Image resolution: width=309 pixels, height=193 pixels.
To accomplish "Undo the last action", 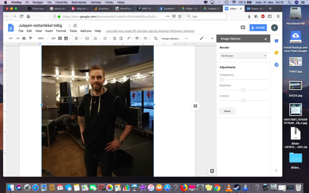I will 11,38.
